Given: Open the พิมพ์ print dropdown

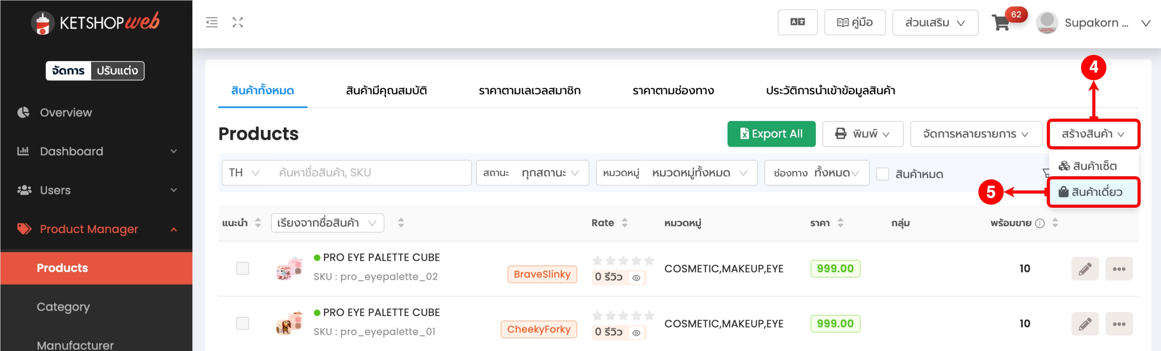Looking at the screenshot, I should [862, 134].
